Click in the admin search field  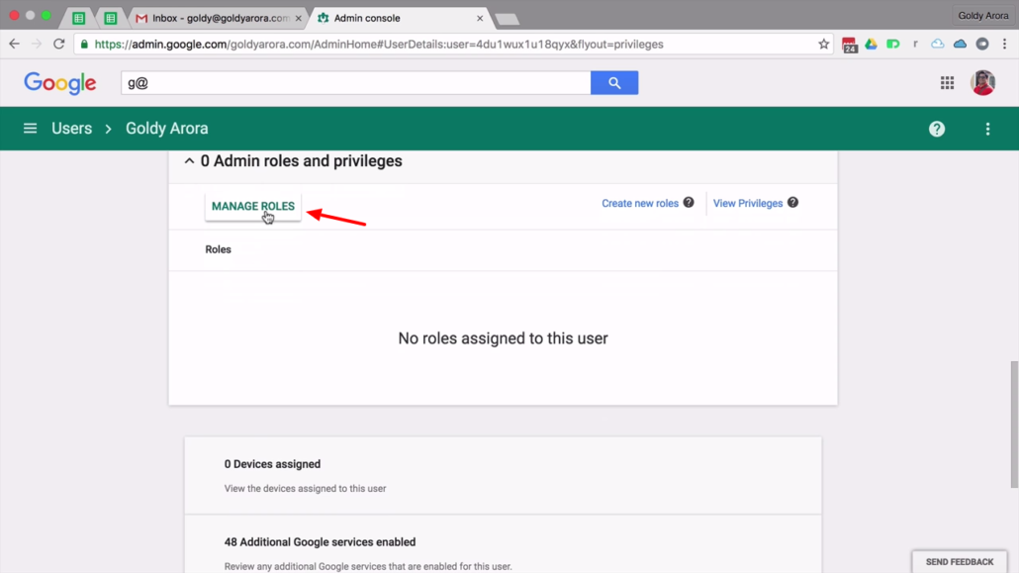(x=355, y=82)
